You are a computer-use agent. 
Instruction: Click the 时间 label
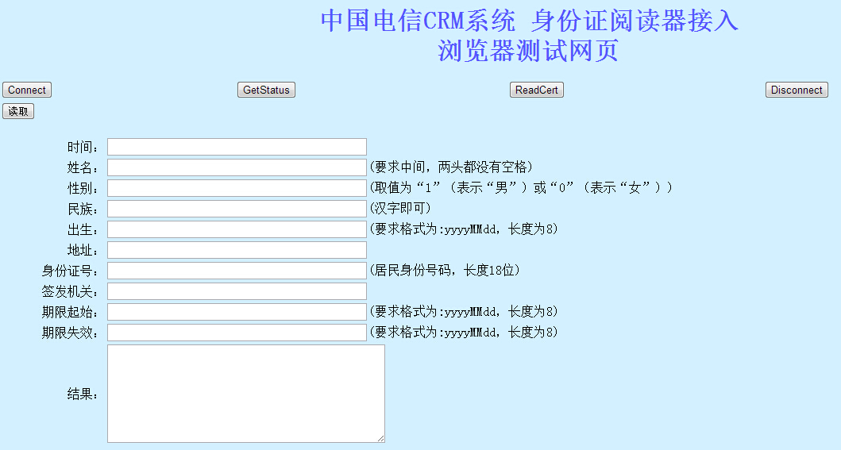(x=83, y=148)
